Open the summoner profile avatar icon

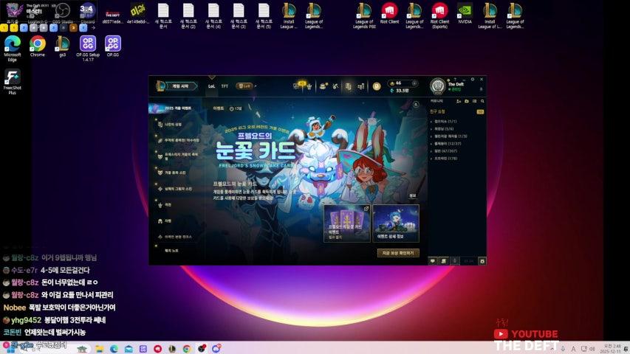pos(437,86)
